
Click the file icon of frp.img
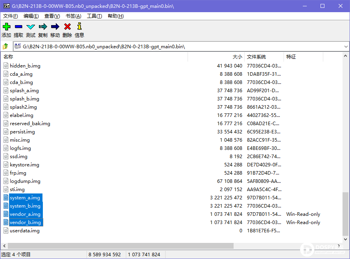tap(6, 173)
